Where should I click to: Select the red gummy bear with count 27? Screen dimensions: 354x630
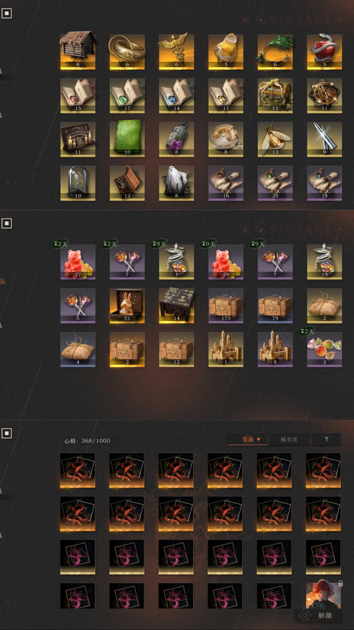pyautogui.click(x=78, y=262)
